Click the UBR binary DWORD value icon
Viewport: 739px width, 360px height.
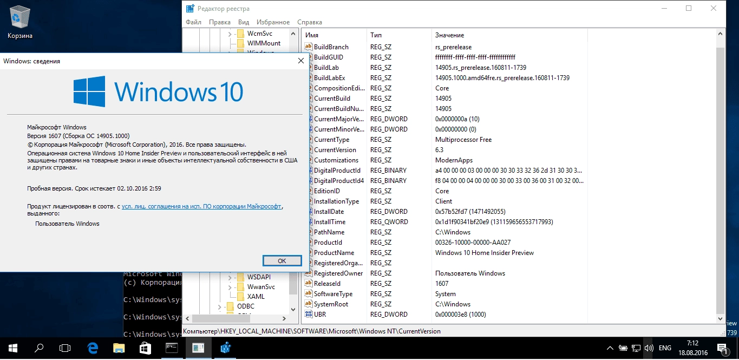tap(309, 315)
